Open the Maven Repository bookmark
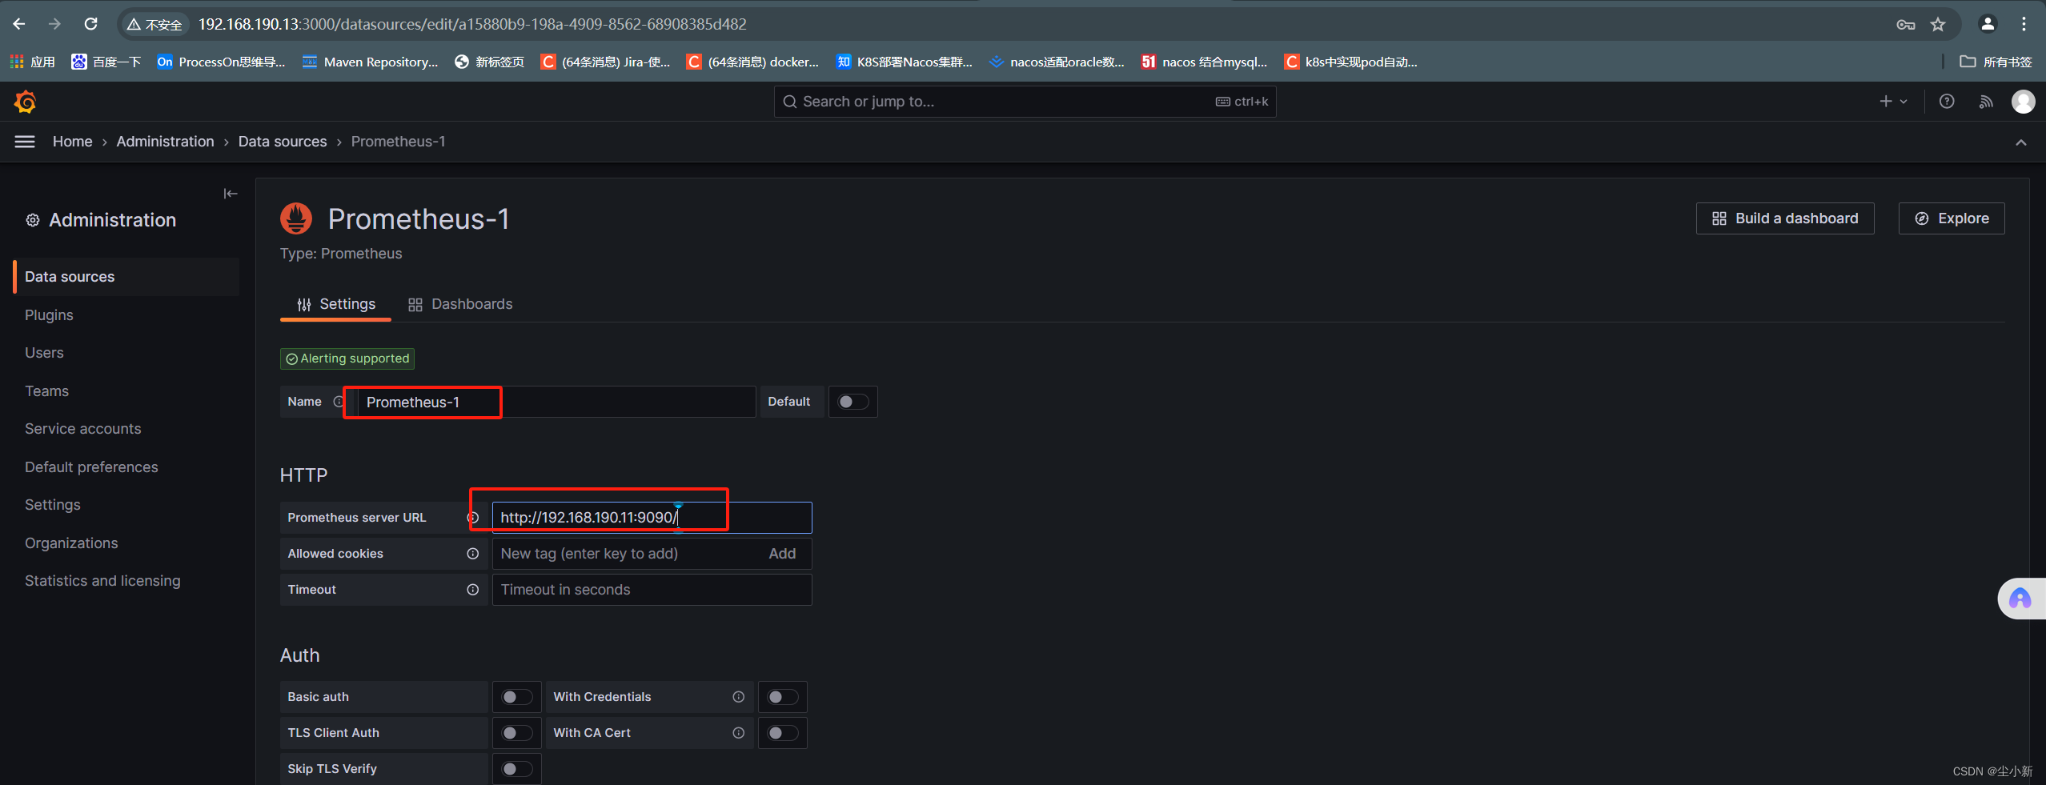This screenshot has width=2046, height=785. [370, 62]
